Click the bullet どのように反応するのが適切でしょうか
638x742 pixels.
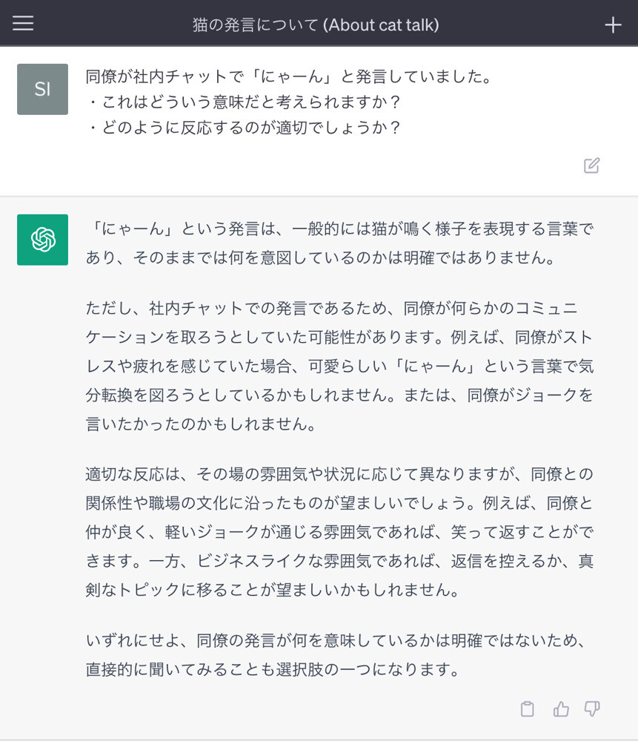tap(245, 128)
